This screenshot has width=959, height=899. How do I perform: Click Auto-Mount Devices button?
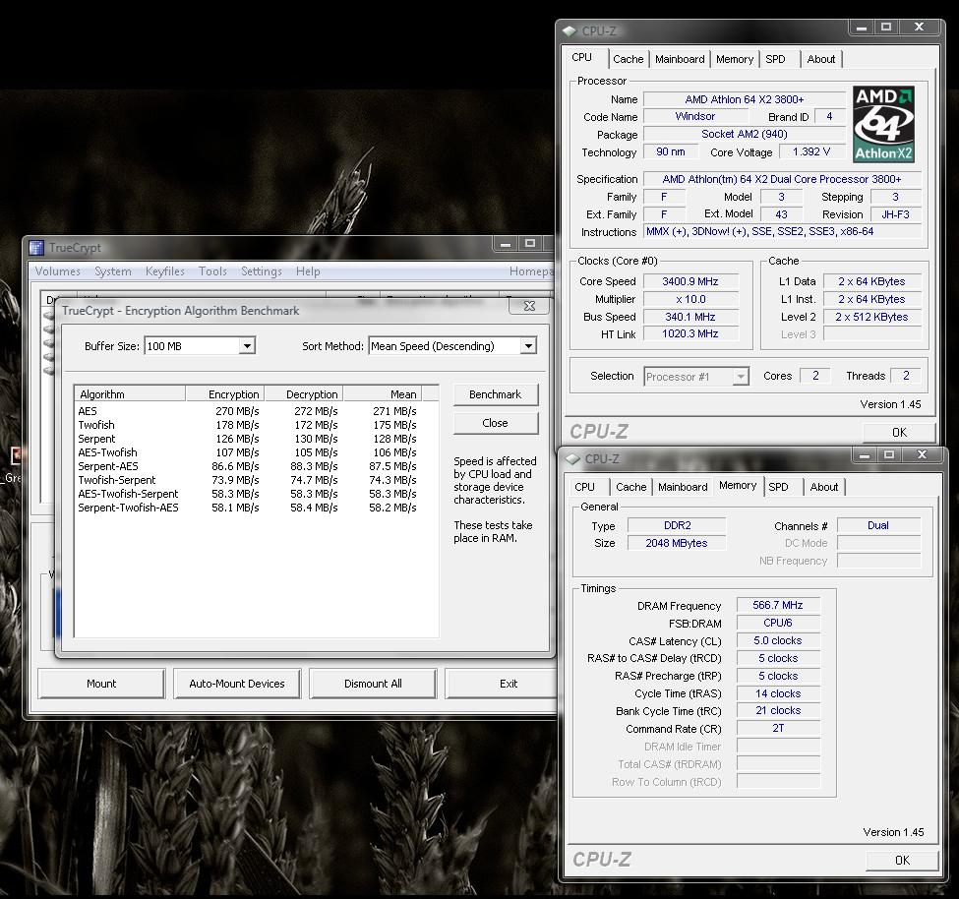click(x=237, y=684)
